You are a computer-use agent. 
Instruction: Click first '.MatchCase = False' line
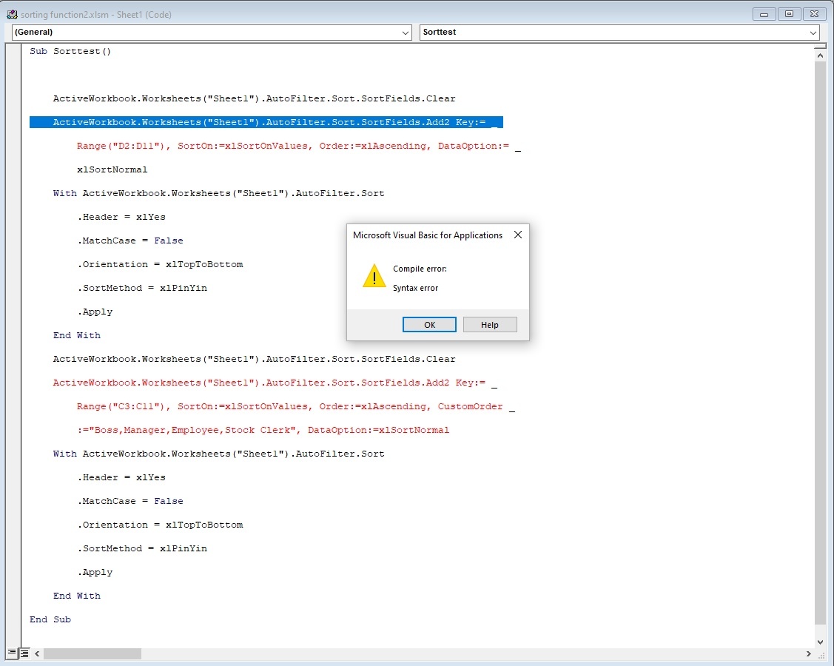[130, 240]
